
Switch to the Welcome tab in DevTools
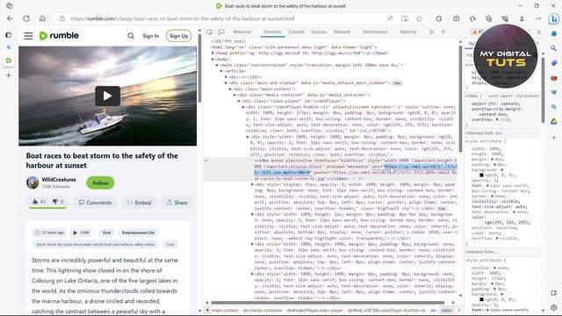pyautogui.click(x=242, y=32)
